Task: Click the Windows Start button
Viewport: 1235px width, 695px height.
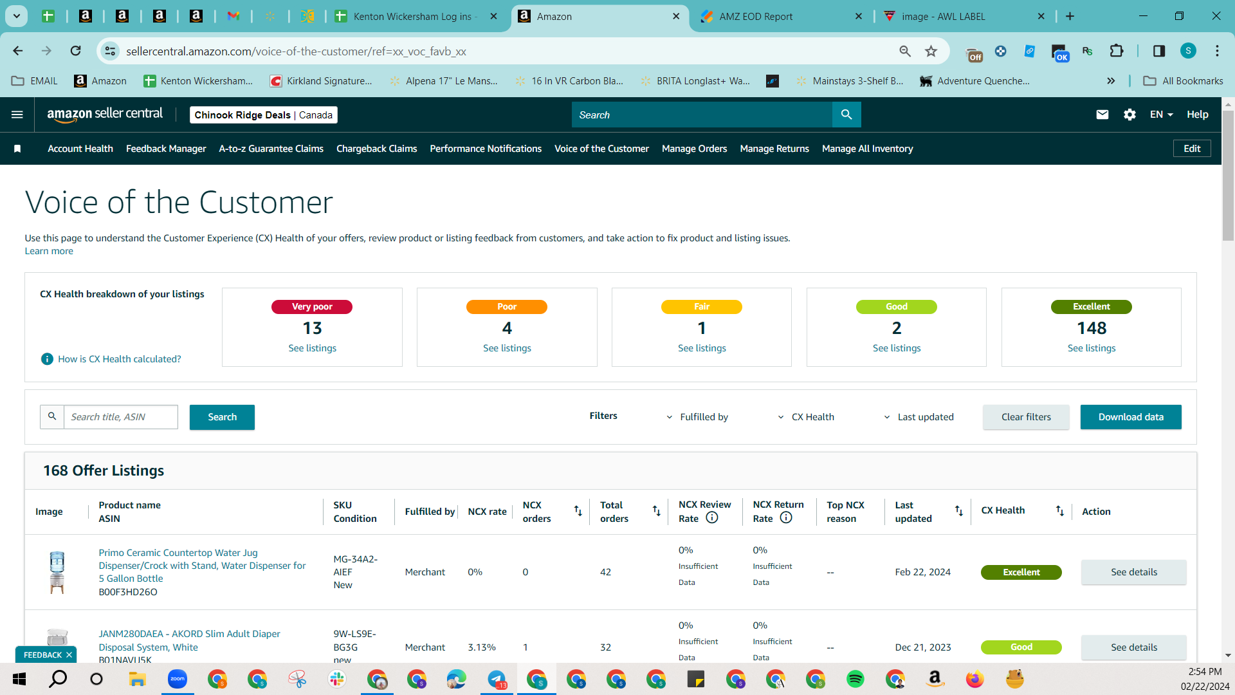Action: [19, 679]
